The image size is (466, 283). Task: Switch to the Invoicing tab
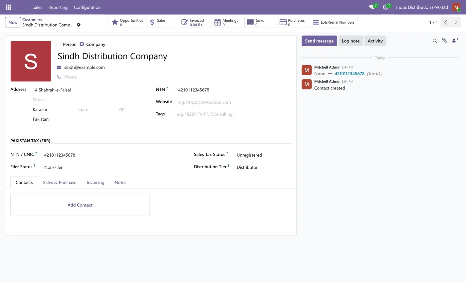pyautogui.click(x=96, y=182)
